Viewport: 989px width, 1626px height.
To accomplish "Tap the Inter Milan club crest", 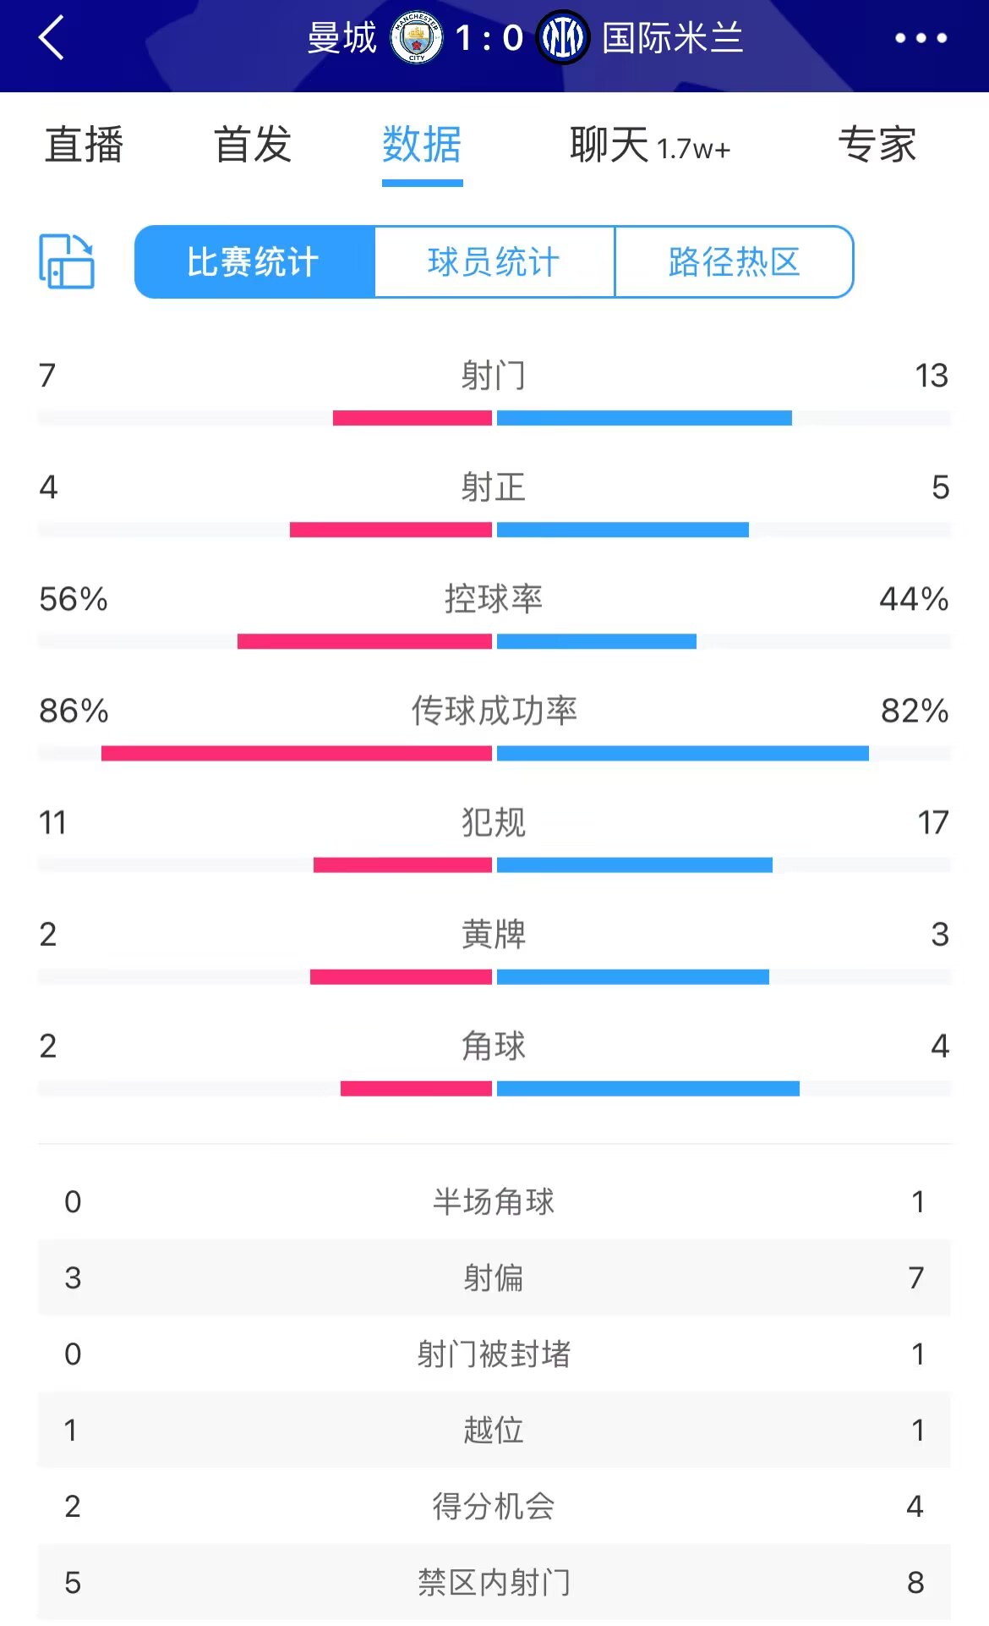I will (563, 38).
